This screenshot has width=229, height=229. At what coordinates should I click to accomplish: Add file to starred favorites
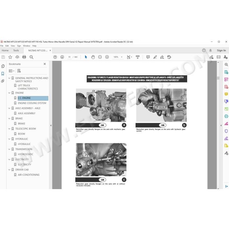point(10,57)
